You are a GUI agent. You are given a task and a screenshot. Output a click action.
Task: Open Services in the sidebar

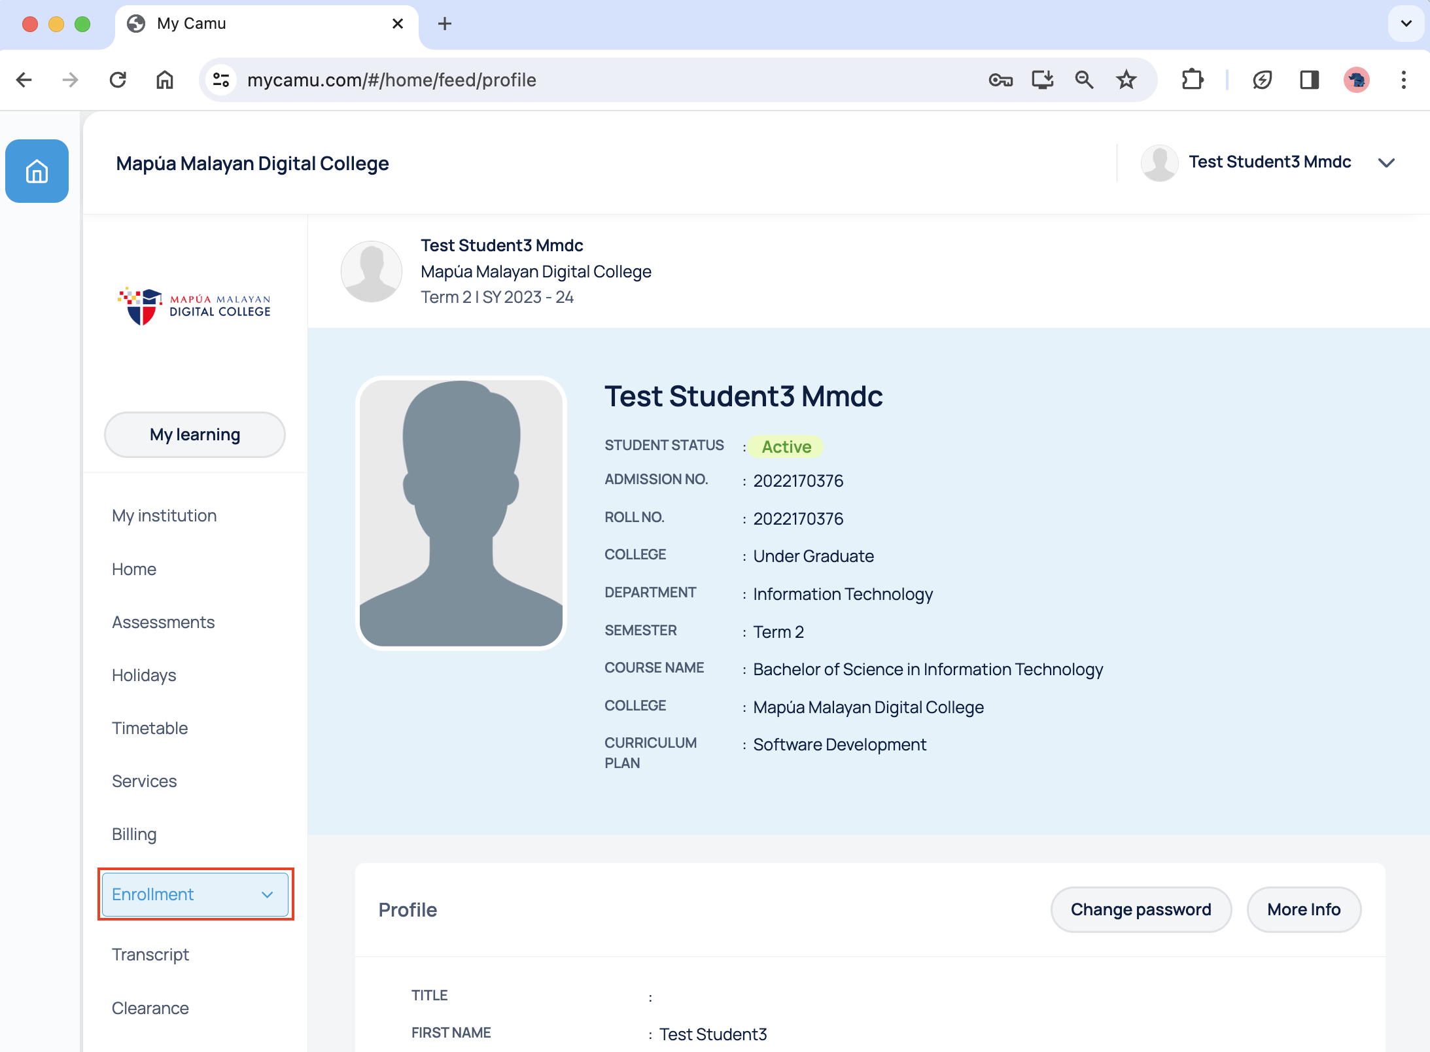click(144, 781)
